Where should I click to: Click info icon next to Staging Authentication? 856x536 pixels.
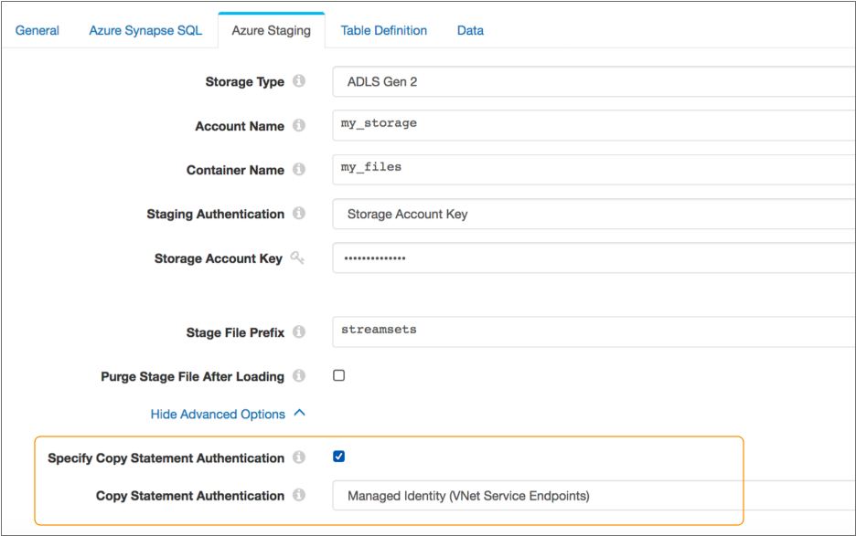[298, 214]
